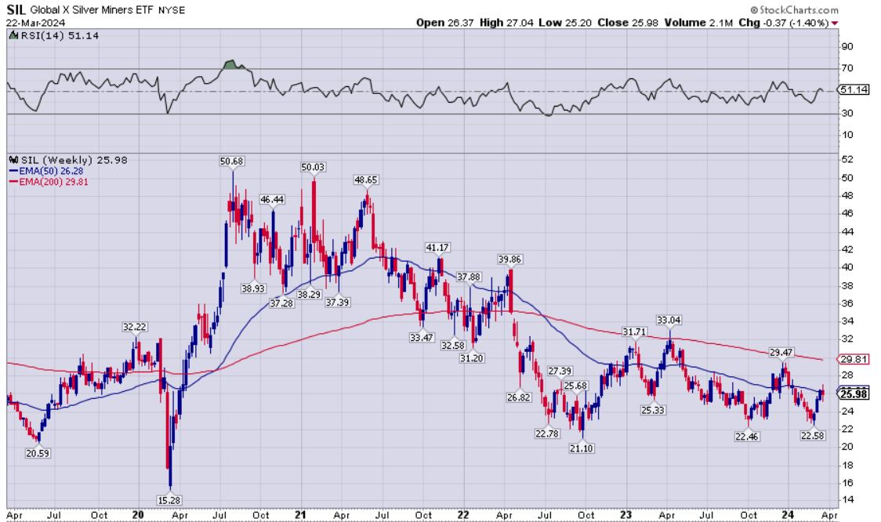Click the Close 25.98 value
881x522 pixels.
pos(628,23)
